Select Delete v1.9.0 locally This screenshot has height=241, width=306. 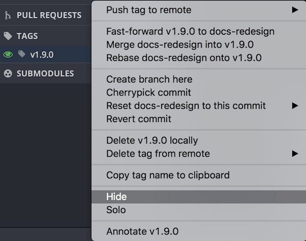point(152,140)
